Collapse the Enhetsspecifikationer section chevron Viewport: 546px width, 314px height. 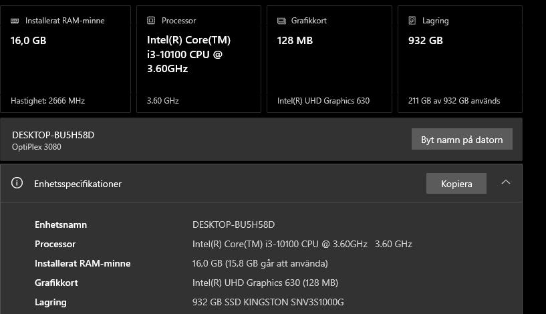[x=506, y=182]
